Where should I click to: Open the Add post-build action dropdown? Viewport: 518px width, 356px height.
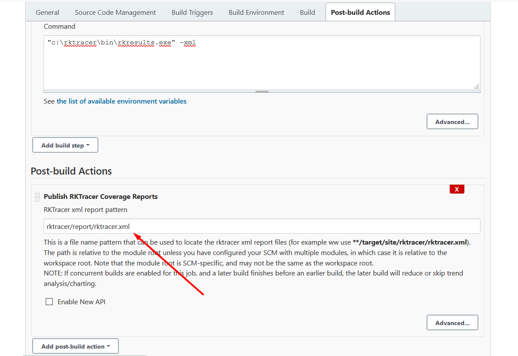pyautogui.click(x=75, y=346)
